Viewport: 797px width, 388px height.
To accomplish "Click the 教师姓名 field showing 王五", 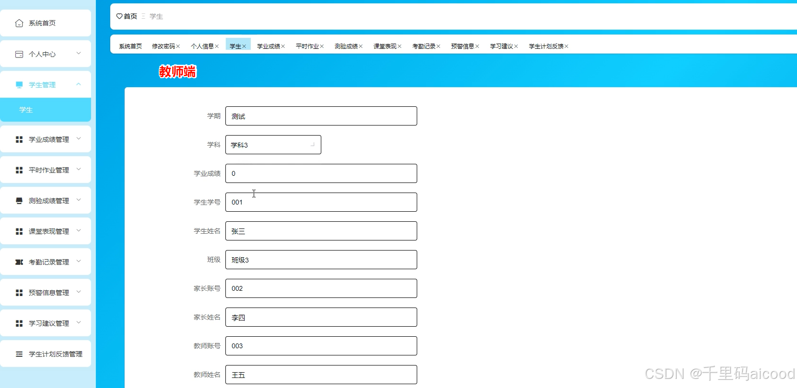I will (x=321, y=375).
